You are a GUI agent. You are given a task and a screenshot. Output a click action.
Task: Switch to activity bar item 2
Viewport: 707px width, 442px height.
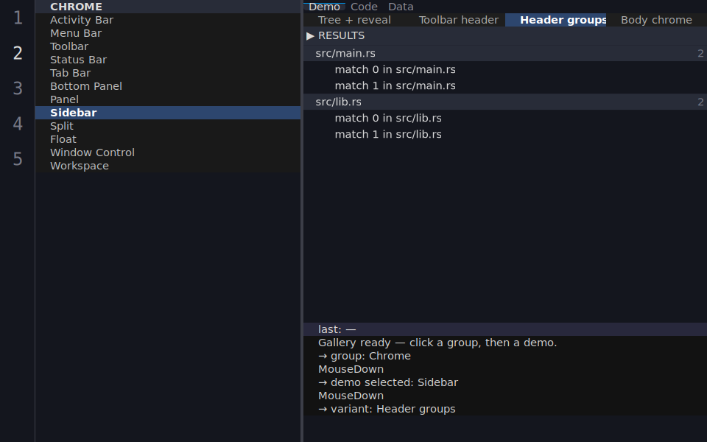pos(18,53)
